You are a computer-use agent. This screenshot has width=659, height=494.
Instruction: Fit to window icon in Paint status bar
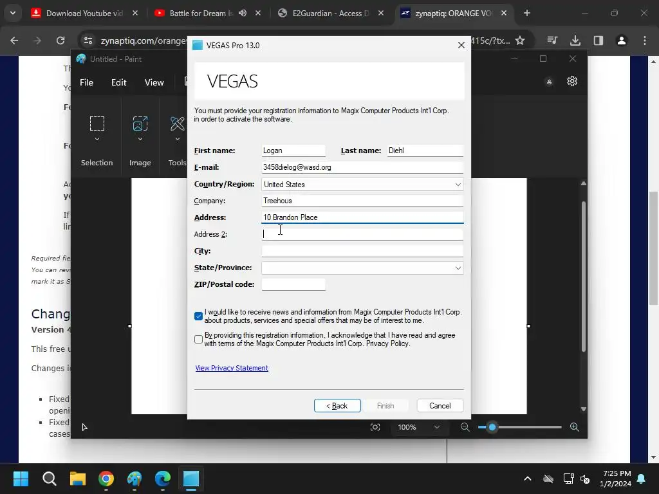375,427
